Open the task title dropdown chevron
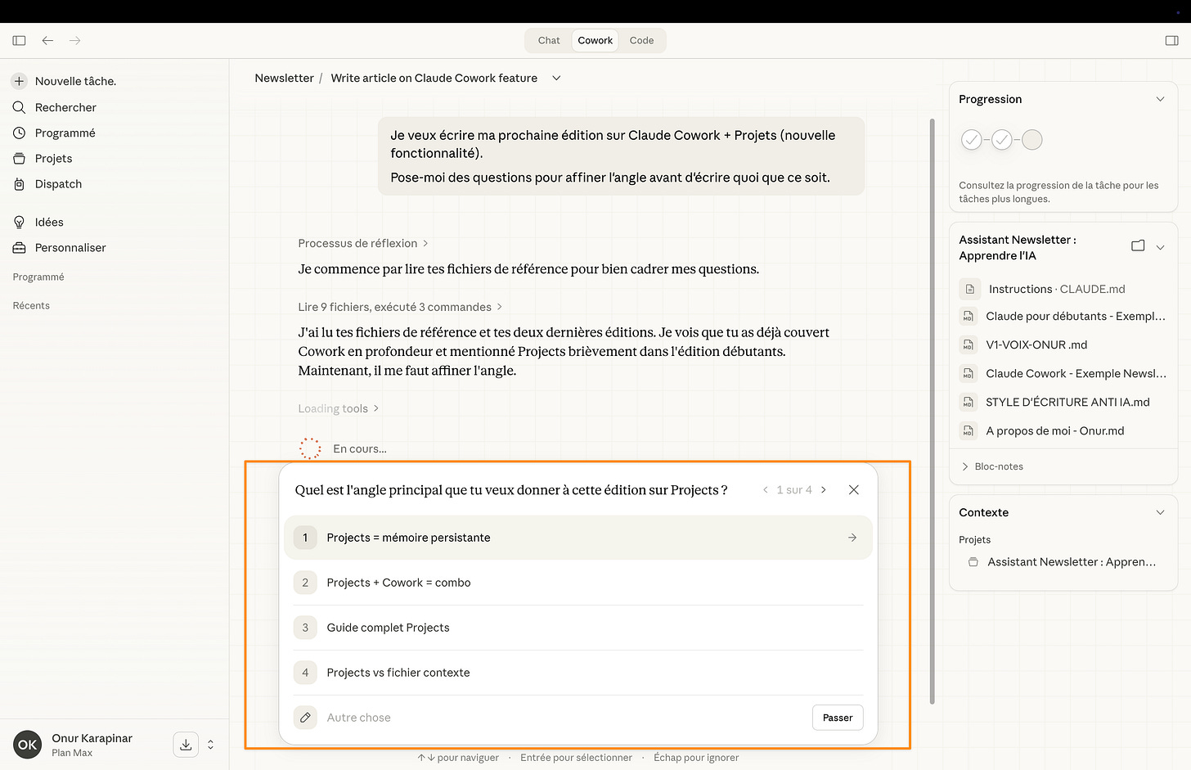This screenshot has width=1191, height=770. tap(556, 78)
